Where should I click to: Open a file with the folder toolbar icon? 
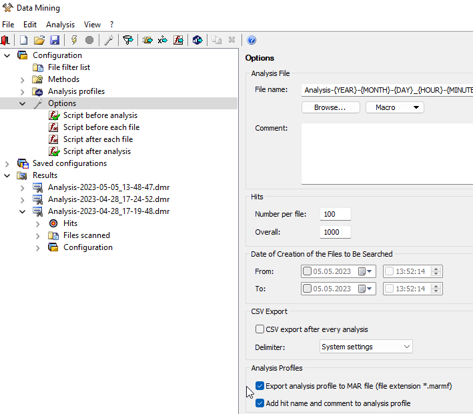tap(39, 40)
